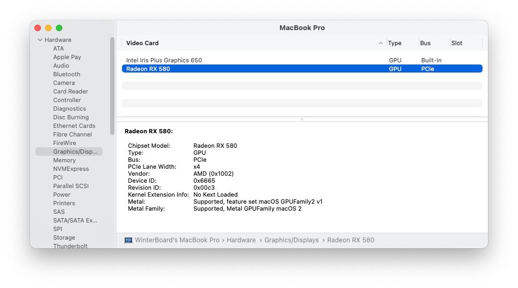Viewport: 518px width, 288px height.
Task: Select Storage in the sidebar
Action: [x=64, y=237]
